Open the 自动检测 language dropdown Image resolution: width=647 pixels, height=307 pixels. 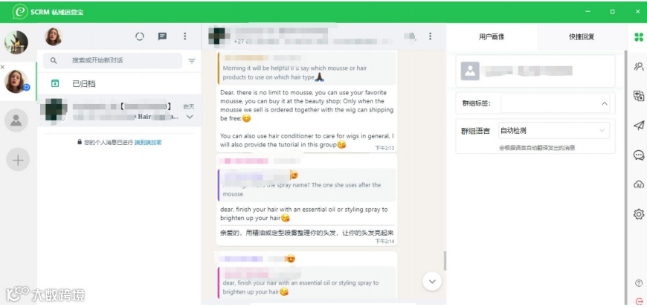(554, 131)
